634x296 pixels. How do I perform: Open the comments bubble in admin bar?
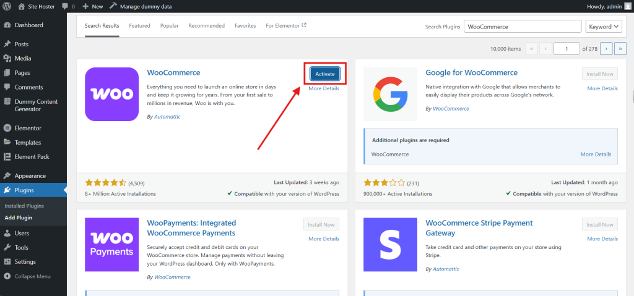(x=66, y=6)
